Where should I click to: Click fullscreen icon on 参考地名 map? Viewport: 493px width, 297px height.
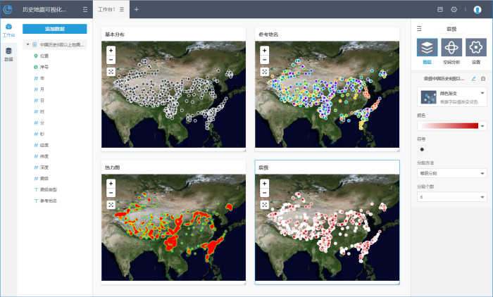[x=264, y=71]
